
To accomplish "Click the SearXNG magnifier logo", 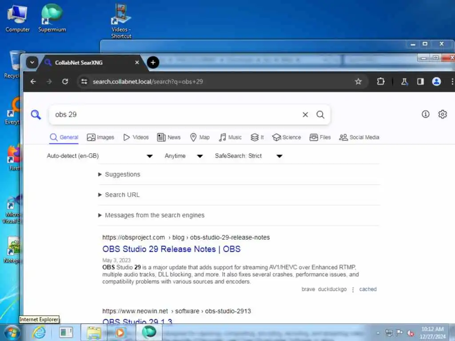I will 36,115.
